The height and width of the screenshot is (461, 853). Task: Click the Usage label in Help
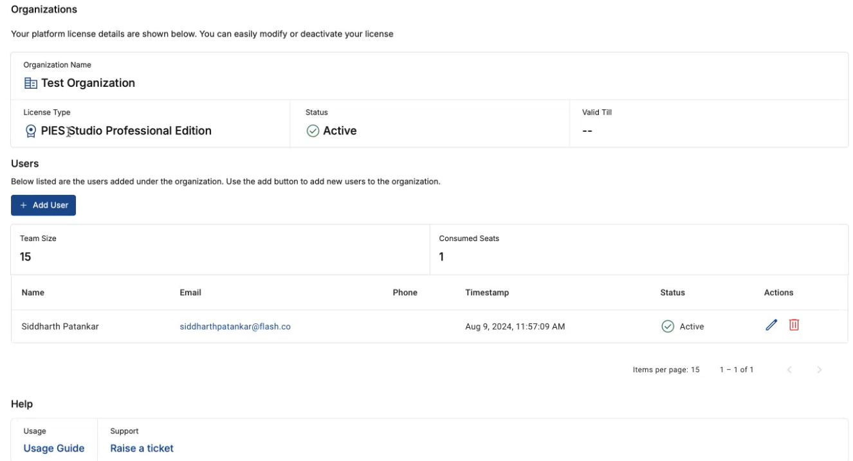[35, 431]
